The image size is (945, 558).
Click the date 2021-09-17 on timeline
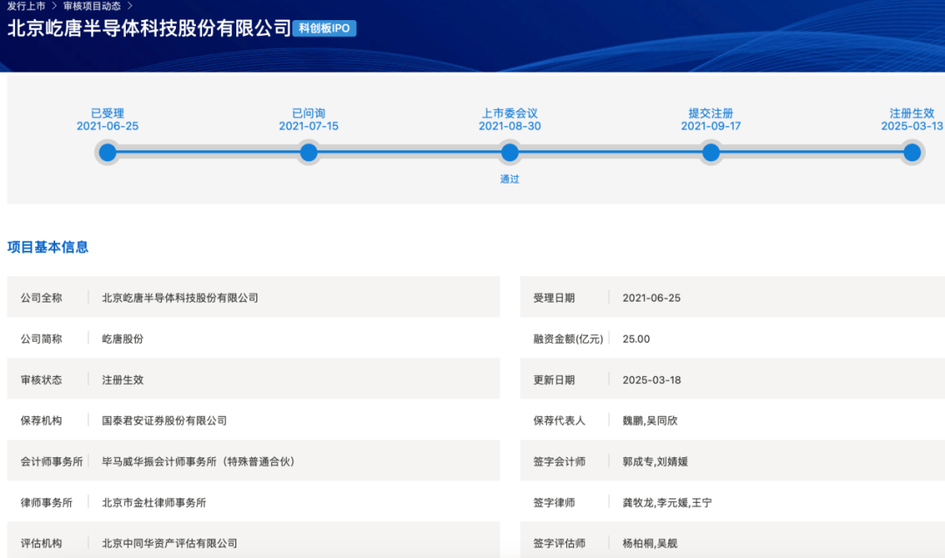click(x=711, y=126)
